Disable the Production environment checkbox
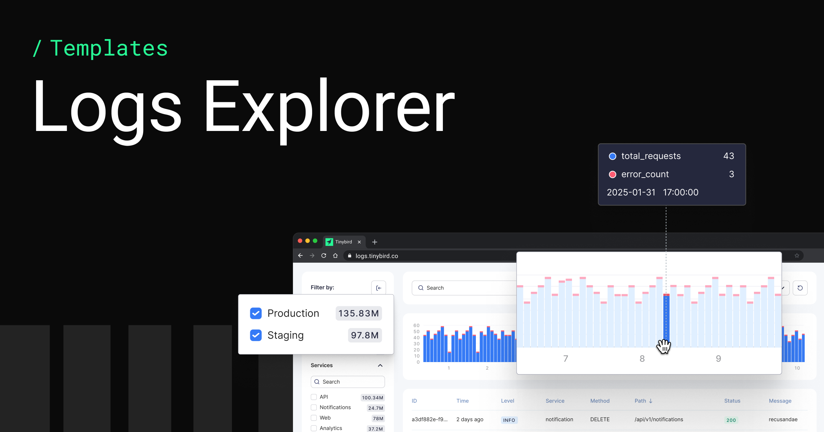The image size is (824, 432). click(x=255, y=313)
